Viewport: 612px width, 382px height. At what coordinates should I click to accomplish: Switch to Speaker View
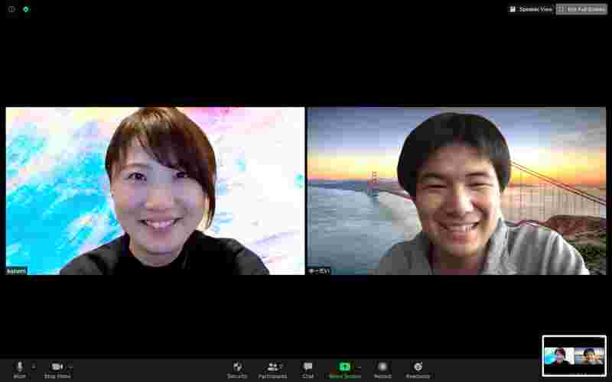(531, 9)
